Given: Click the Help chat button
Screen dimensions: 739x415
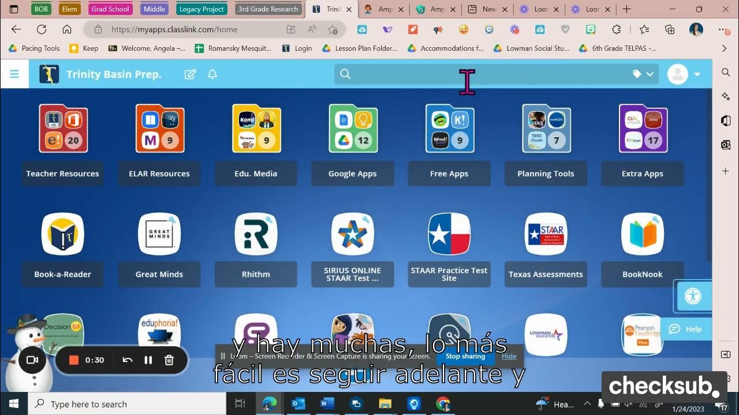Looking at the screenshot, I should 686,329.
